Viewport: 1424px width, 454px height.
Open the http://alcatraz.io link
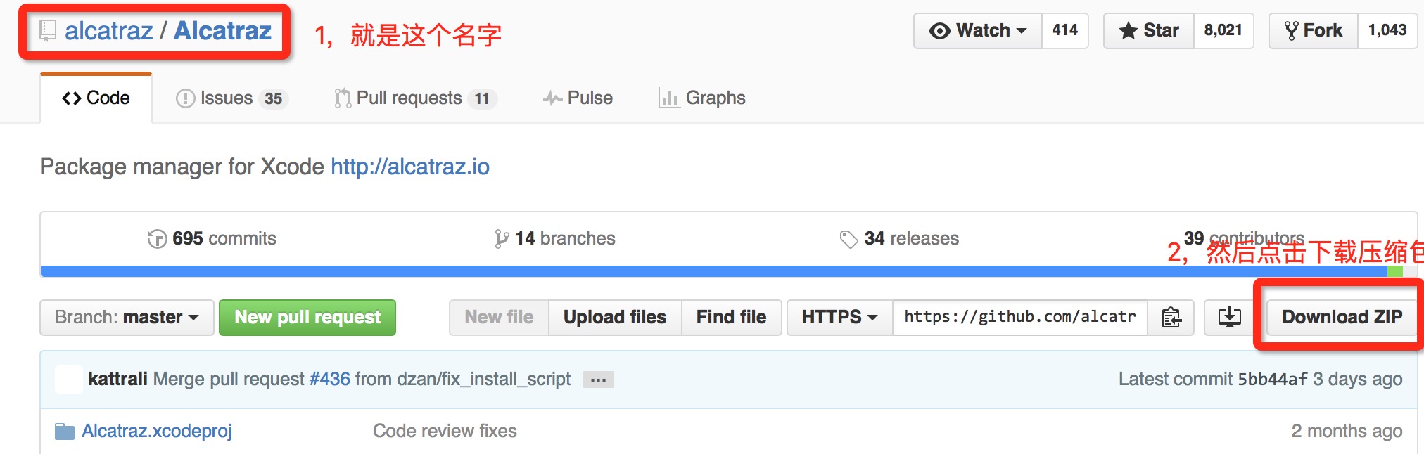coord(410,167)
